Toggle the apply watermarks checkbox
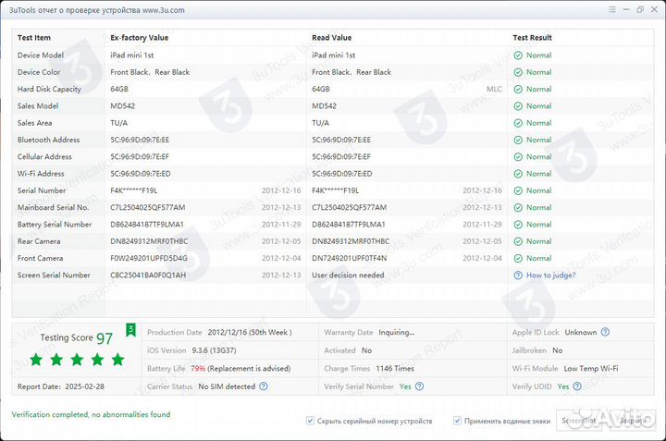Viewport: 666px width, 441px height. [457, 421]
